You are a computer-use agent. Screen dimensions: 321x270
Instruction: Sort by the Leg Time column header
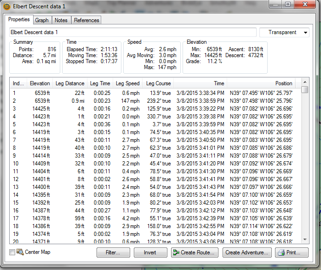(x=100, y=83)
